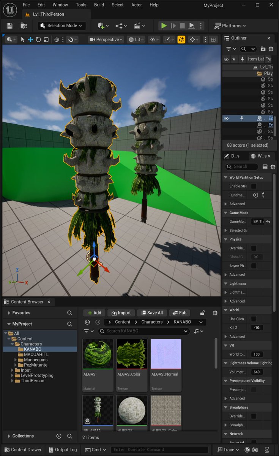The width and height of the screenshot is (279, 456).
Task: Open the Cmd console type dropdown
Action: 96,450
